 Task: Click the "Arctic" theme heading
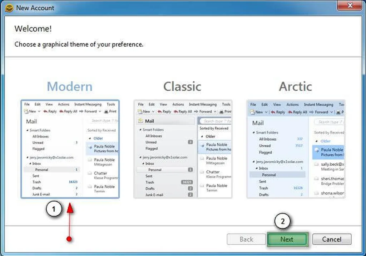[296, 86]
